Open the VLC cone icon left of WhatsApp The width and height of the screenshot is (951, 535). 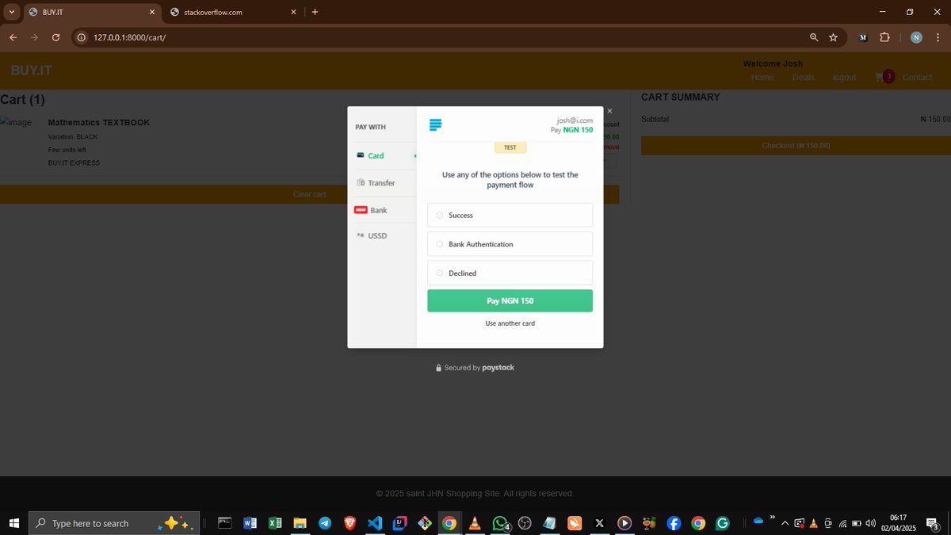(475, 523)
